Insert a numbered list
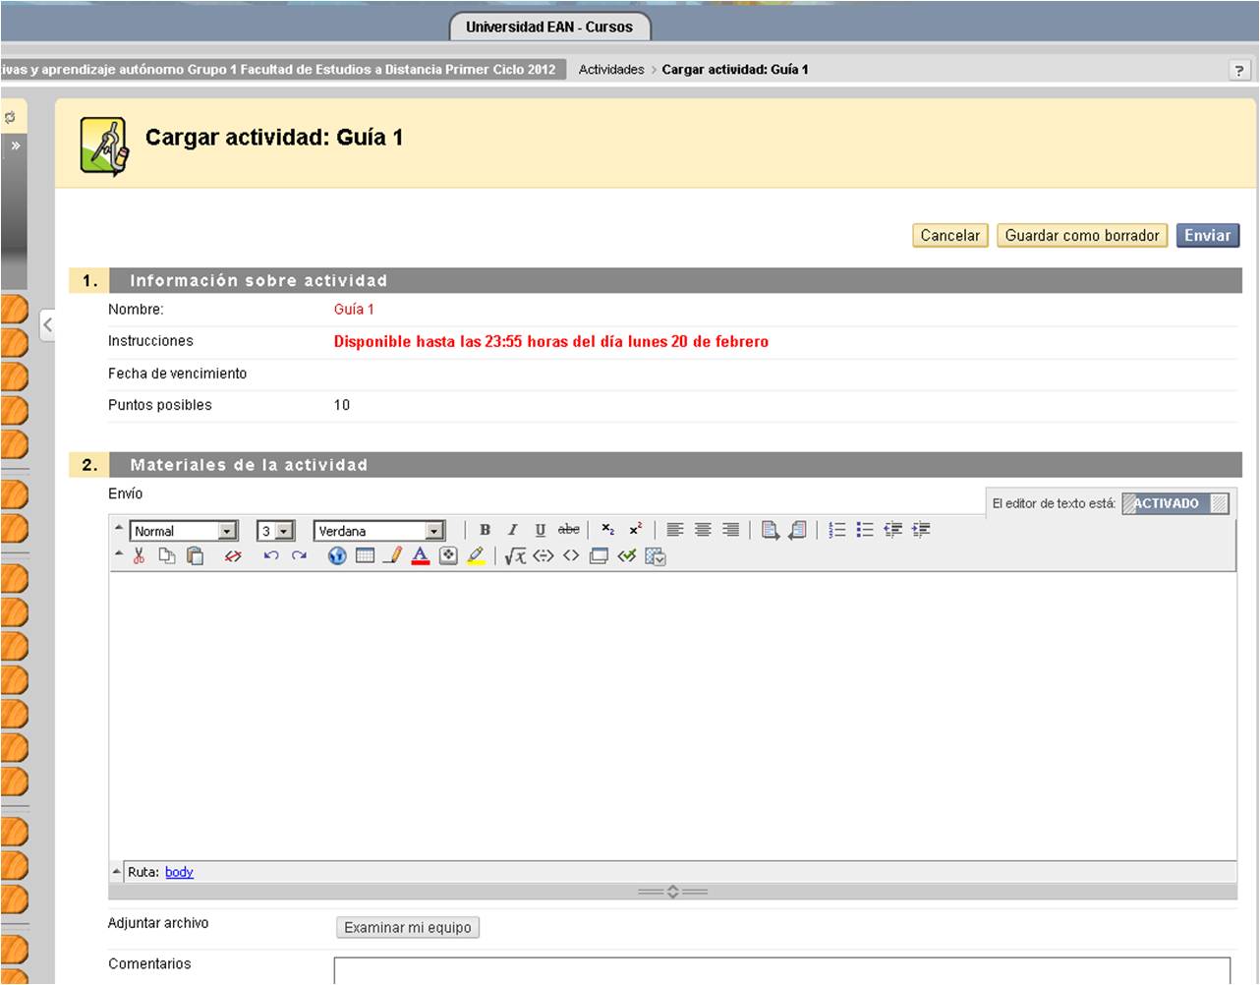This screenshot has height=985, width=1260. [836, 530]
